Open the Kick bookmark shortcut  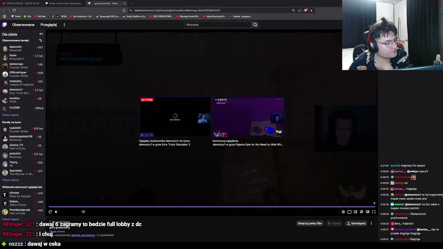(x=27, y=16)
